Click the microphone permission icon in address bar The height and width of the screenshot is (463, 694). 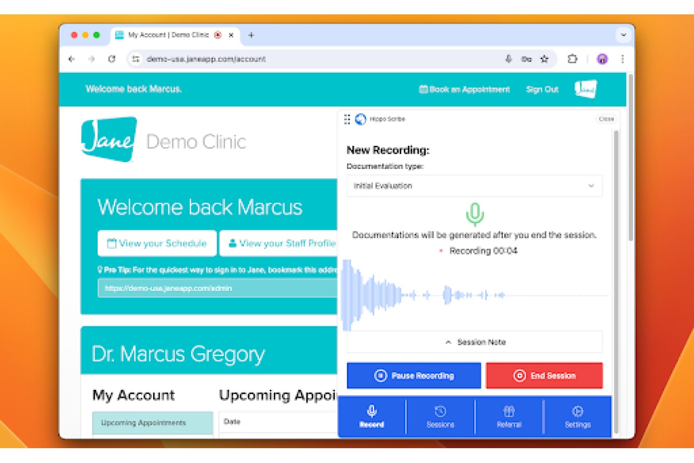(x=508, y=59)
